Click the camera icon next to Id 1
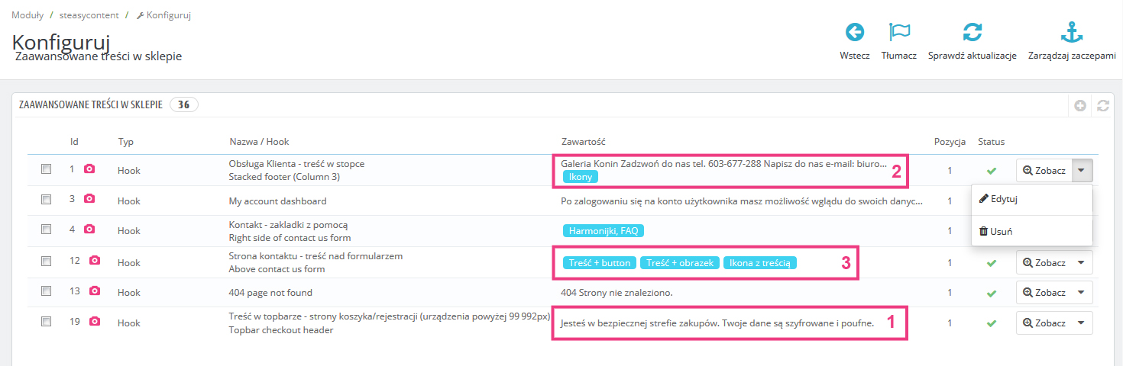 (x=89, y=169)
